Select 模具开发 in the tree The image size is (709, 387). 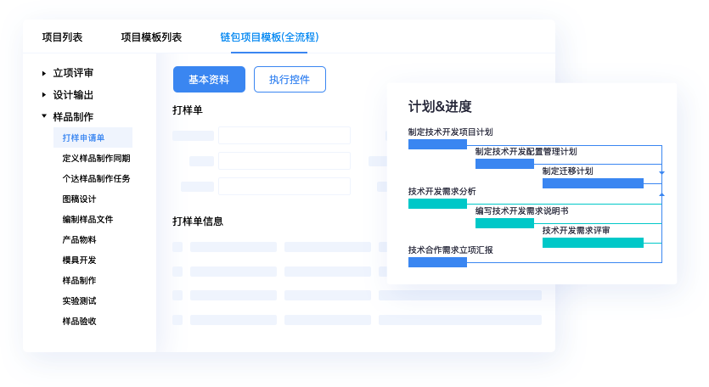(x=79, y=260)
